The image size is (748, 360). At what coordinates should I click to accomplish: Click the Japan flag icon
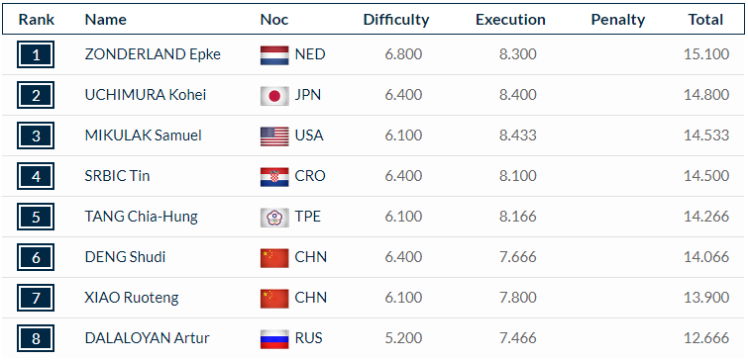(274, 96)
